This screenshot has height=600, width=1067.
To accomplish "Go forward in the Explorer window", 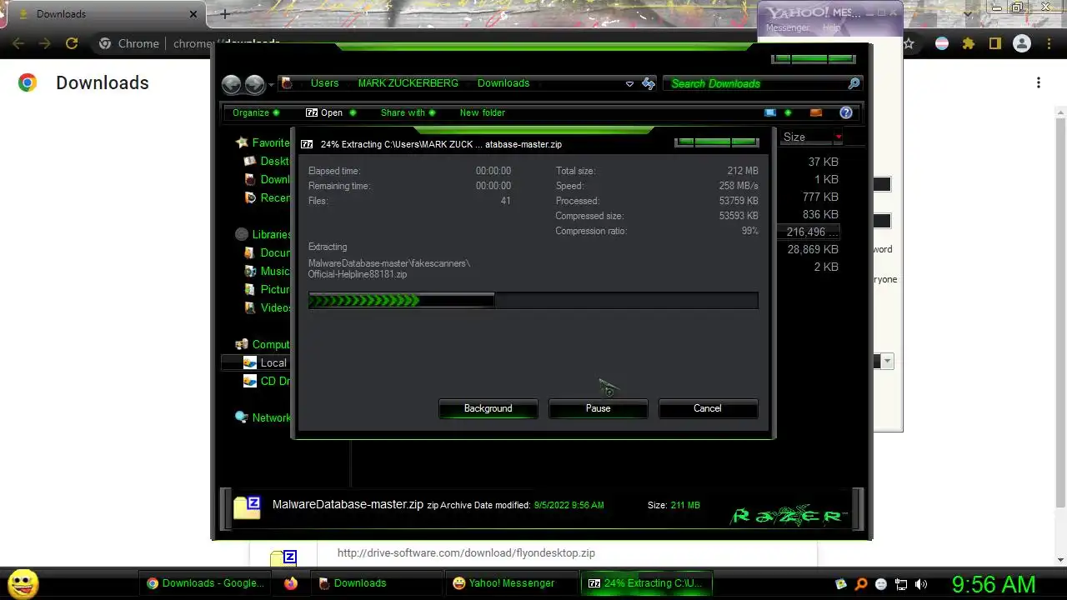I will tap(254, 84).
